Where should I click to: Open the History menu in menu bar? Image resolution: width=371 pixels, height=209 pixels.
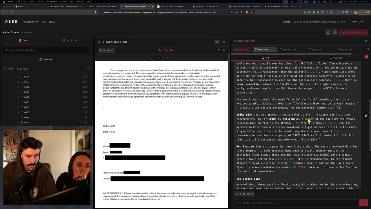pos(40,1)
